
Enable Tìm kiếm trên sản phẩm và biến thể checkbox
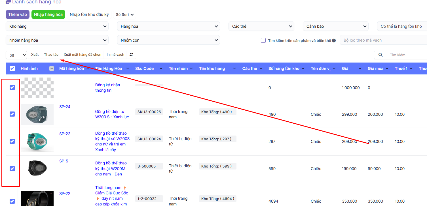(263, 40)
